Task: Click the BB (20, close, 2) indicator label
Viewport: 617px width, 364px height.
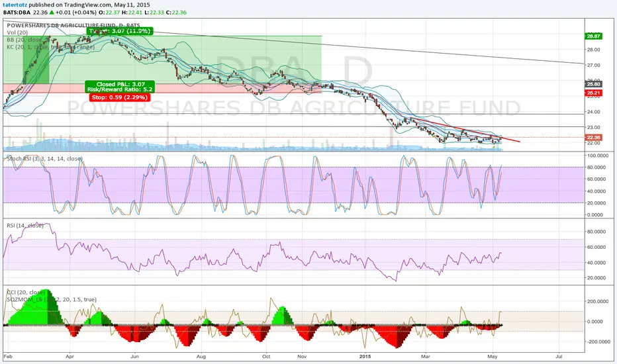Action: pyautogui.click(x=28, y=40)
